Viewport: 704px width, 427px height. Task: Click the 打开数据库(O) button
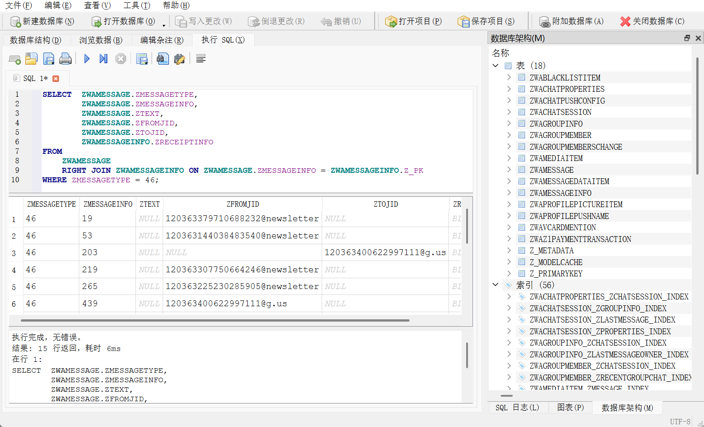tap(124, 21)
